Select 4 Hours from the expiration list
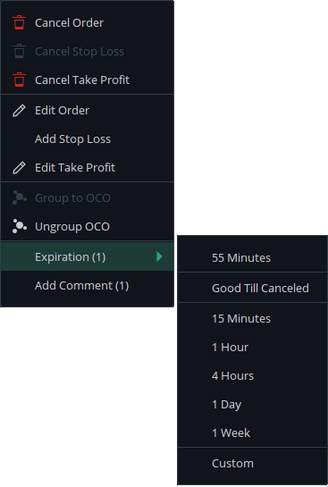 click(x=252, y=376)
